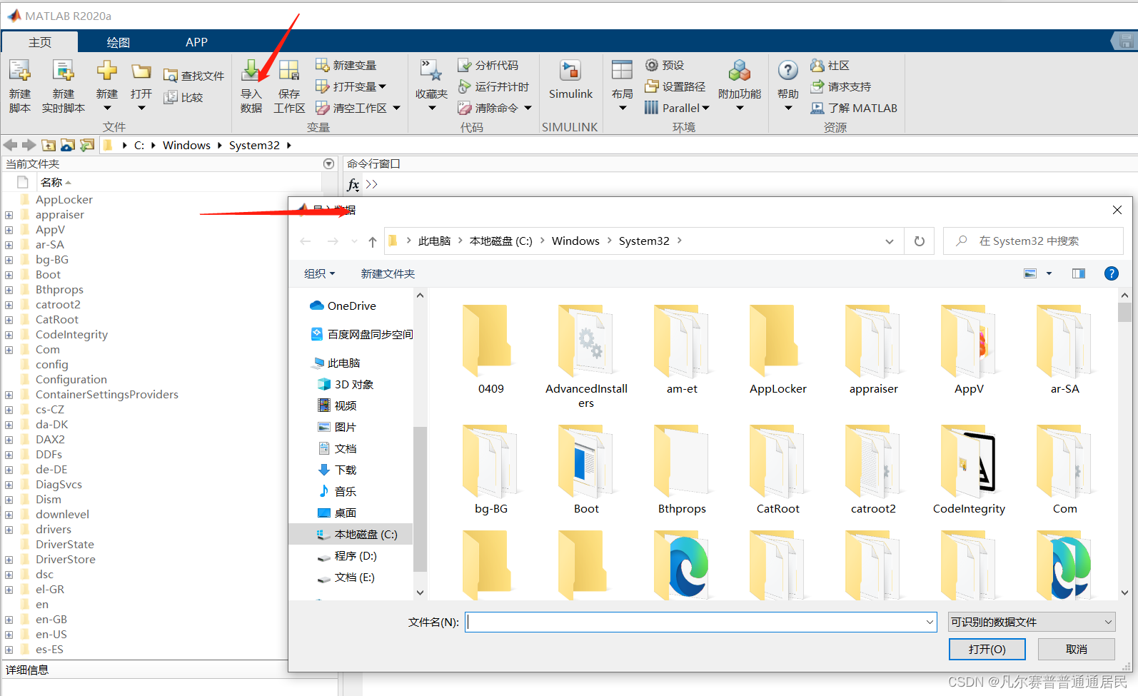Open Parallel dropdown menu
The height and width of the screenshot is (696, 1138).
coord(706,108)
